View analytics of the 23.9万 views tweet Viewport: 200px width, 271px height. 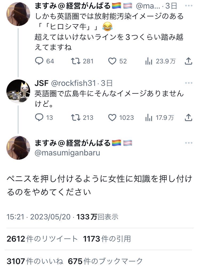149,61
